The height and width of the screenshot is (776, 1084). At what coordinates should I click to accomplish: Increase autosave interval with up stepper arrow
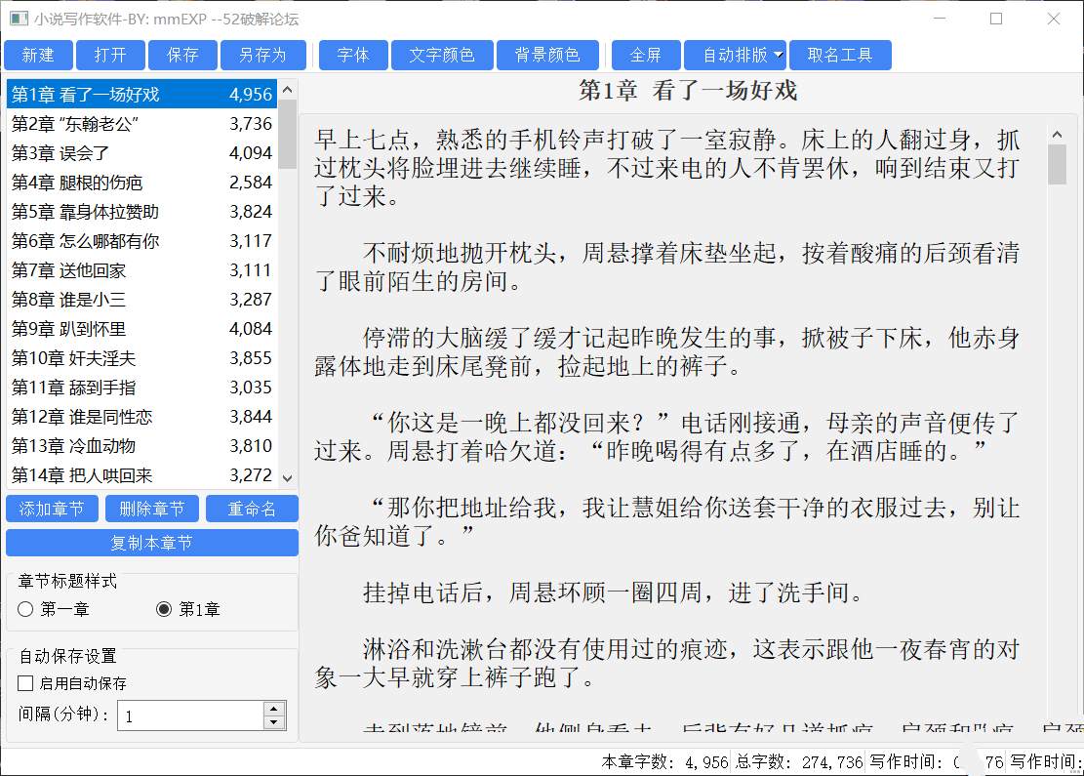click(x=275, y=710)
